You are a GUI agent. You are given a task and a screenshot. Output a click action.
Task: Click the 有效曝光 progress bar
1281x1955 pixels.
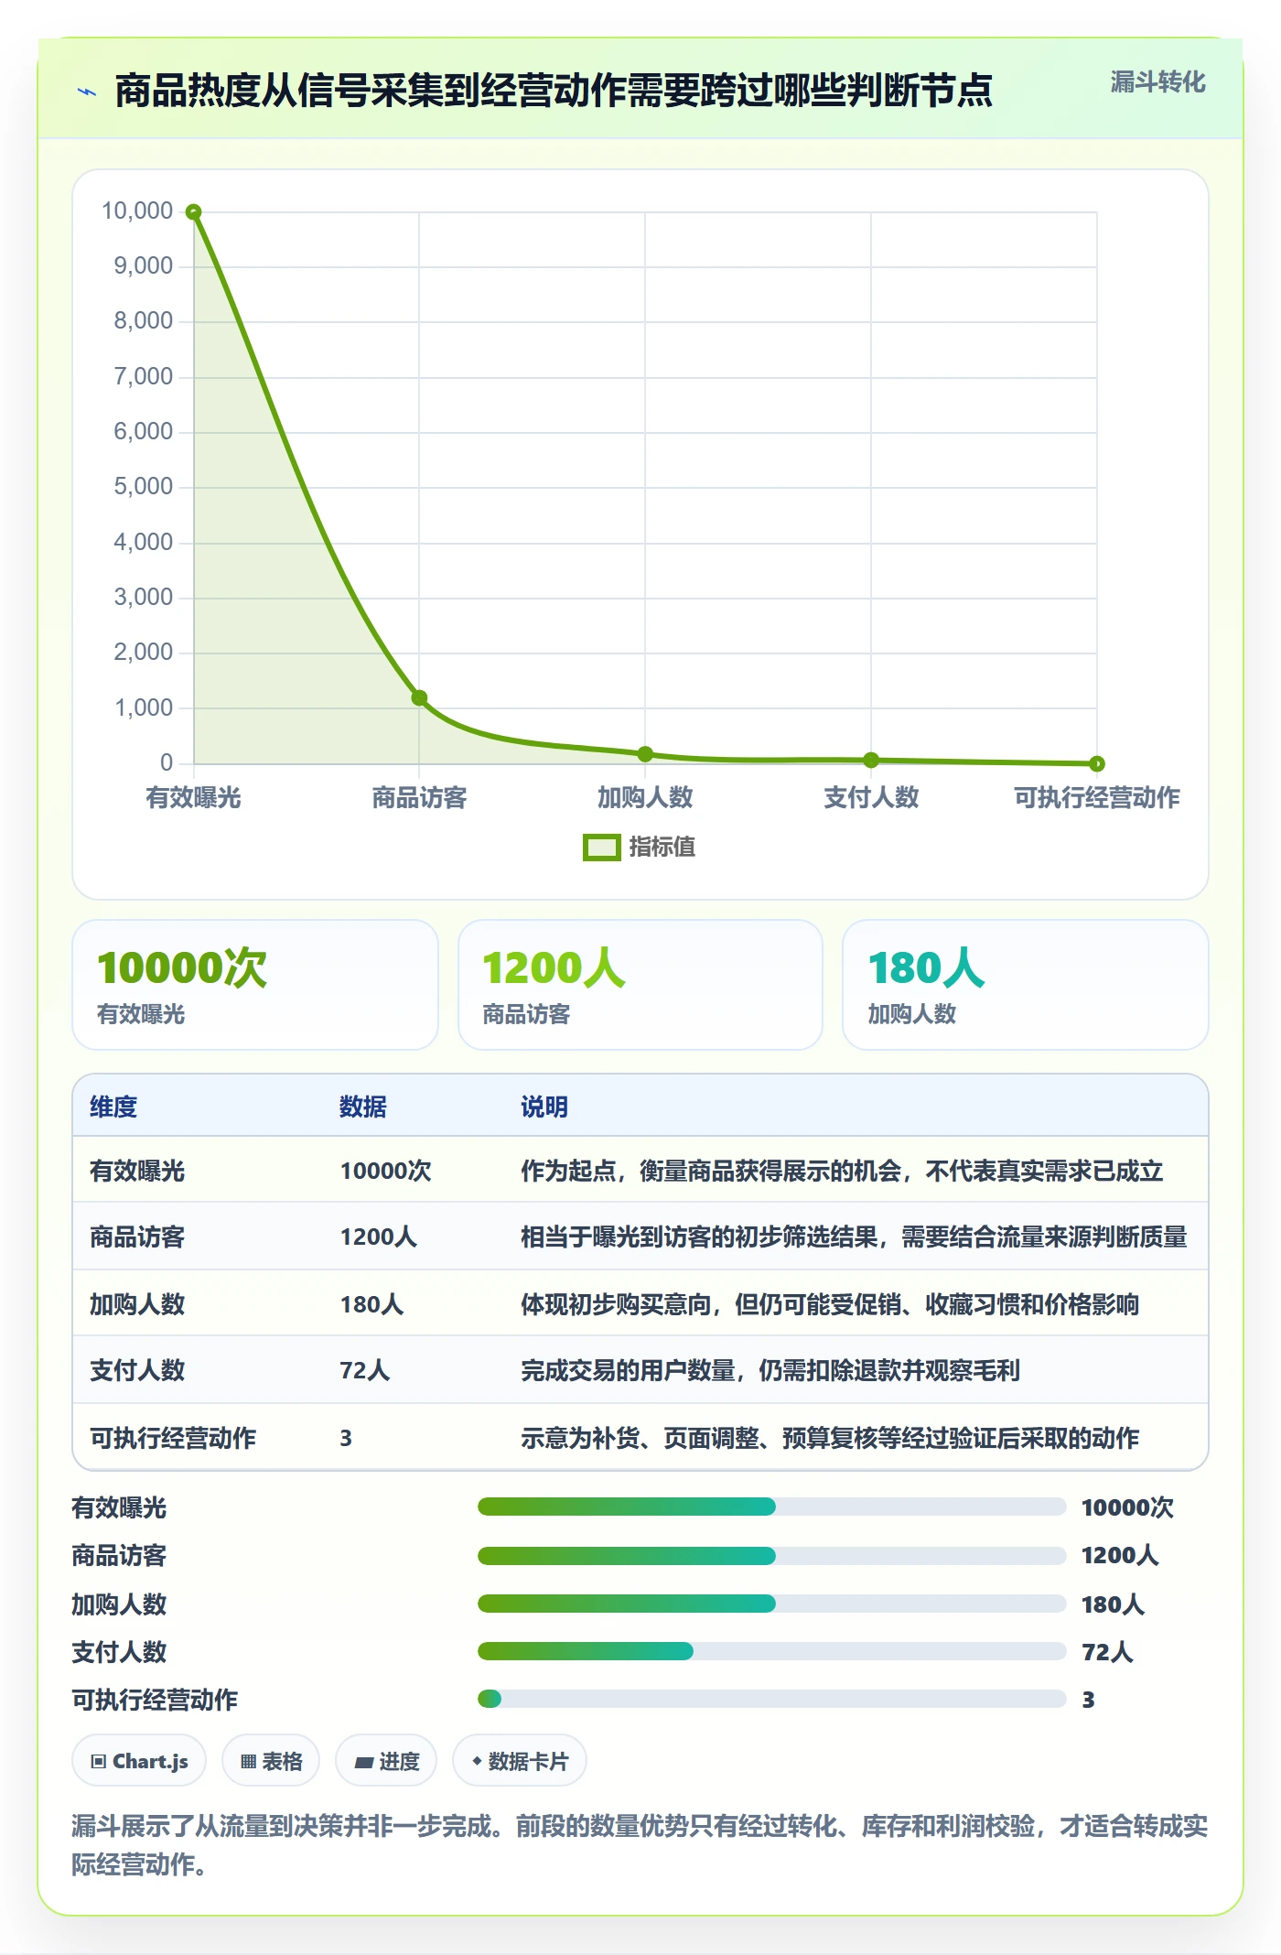coord(772,1507)
